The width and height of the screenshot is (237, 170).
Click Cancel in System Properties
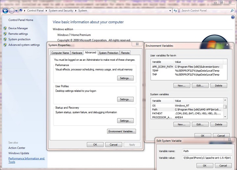click(114, 145)
